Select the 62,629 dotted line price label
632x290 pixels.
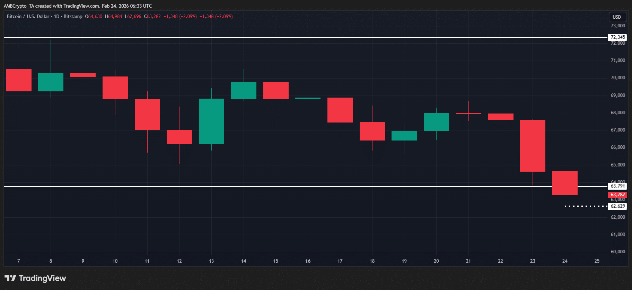pos(617,206)
